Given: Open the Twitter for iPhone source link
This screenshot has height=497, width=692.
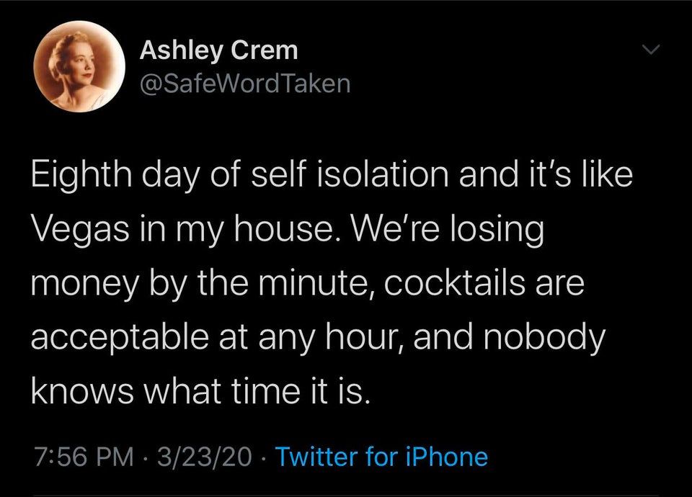Looking at the screenshot, I should [382, 457].
